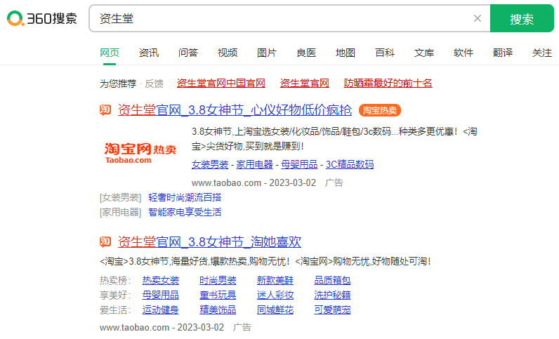Open the 翻译 tab
The height and width of the screenshot is (339, 559).
pyautogui.click(x=503, y=53)
